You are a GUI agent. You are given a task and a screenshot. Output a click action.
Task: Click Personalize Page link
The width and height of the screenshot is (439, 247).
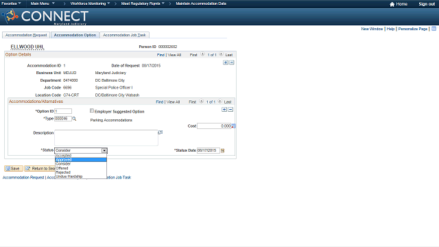(413, 29)
